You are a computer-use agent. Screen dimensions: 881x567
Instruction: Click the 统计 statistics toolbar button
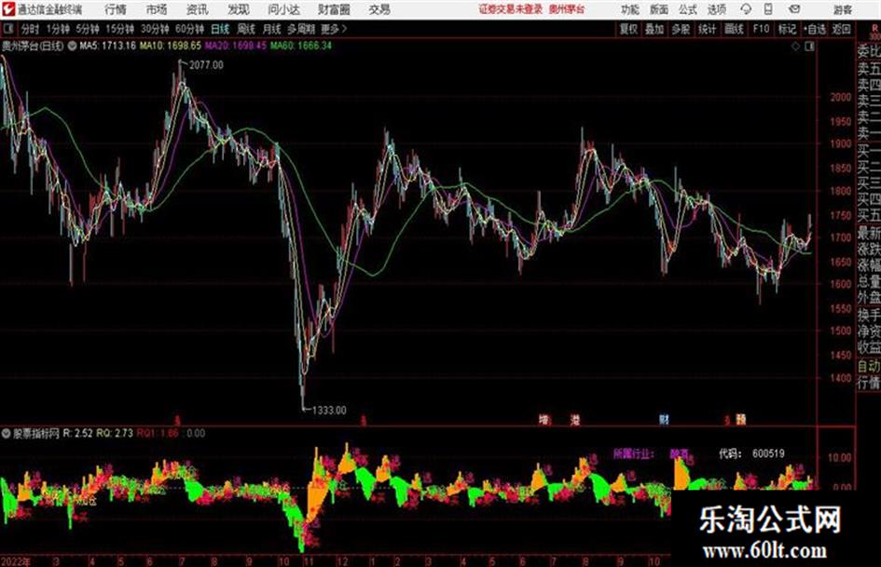[707, 29]
